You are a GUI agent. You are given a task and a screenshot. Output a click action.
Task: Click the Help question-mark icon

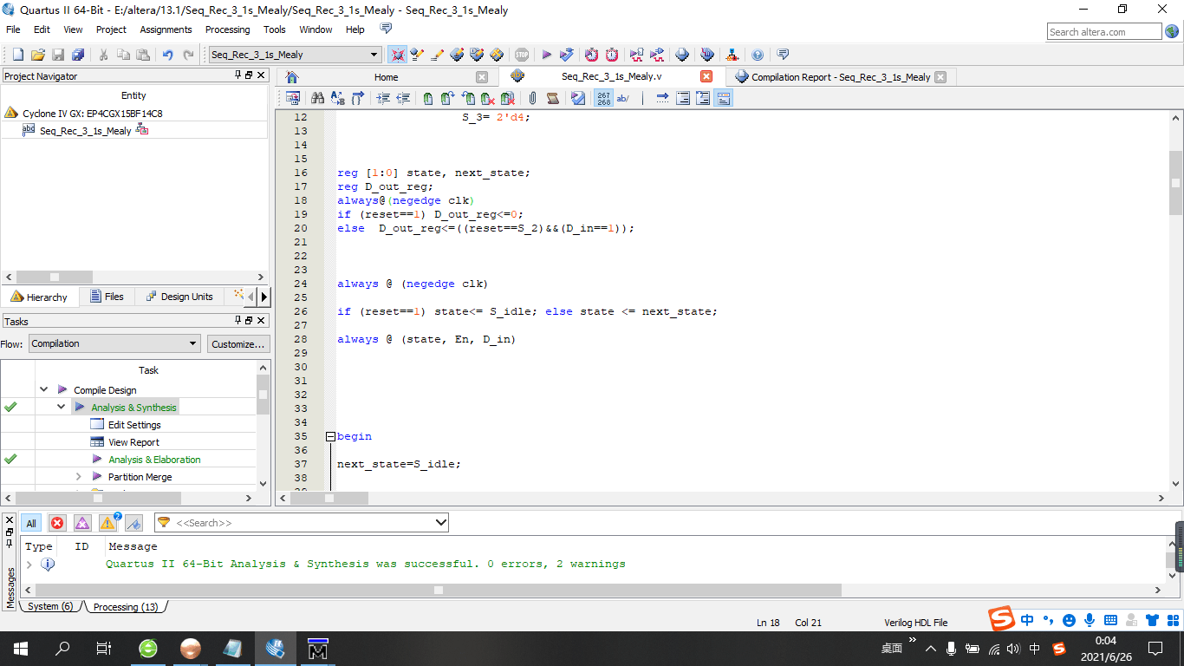click(758, 55)
